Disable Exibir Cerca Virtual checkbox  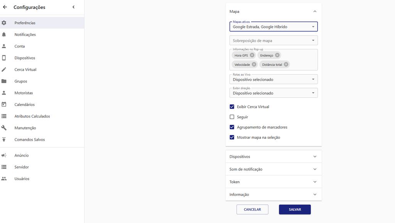[232, 107]
